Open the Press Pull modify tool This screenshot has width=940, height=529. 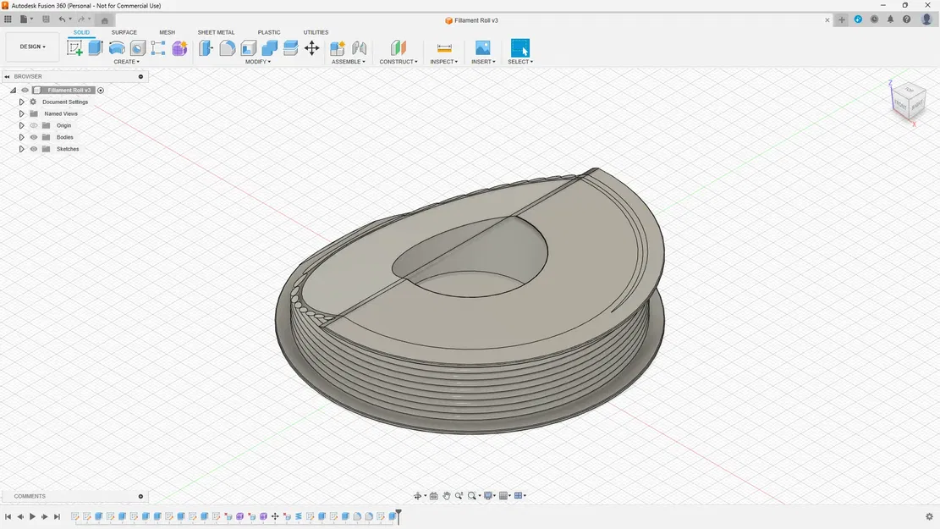tap(206, 48)
